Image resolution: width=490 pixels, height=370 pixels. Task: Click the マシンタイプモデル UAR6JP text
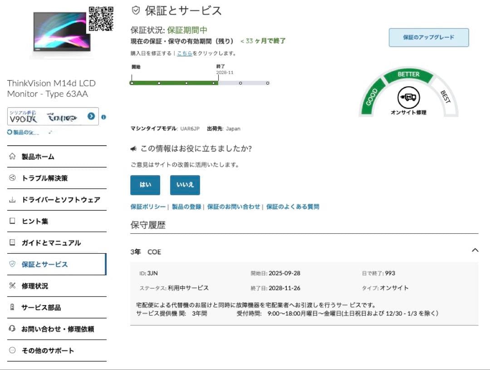165,128
